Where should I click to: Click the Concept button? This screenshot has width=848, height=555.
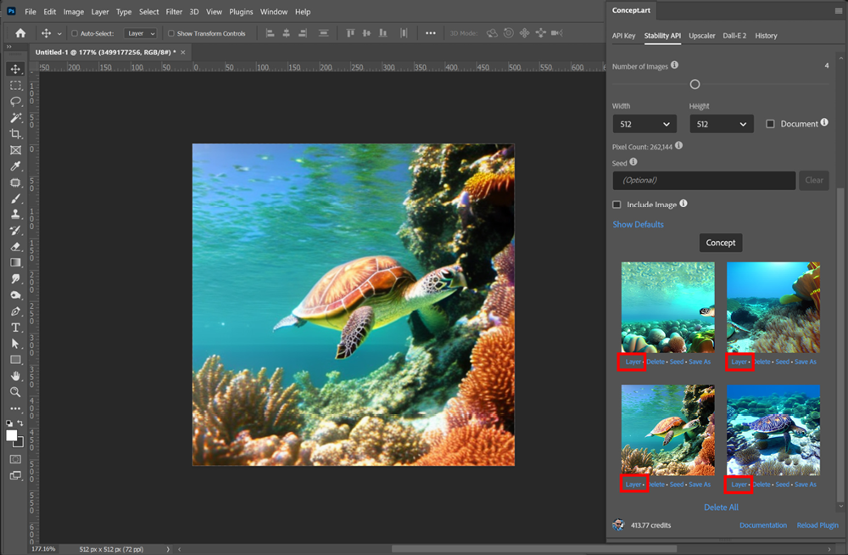(x=720, y=243)
